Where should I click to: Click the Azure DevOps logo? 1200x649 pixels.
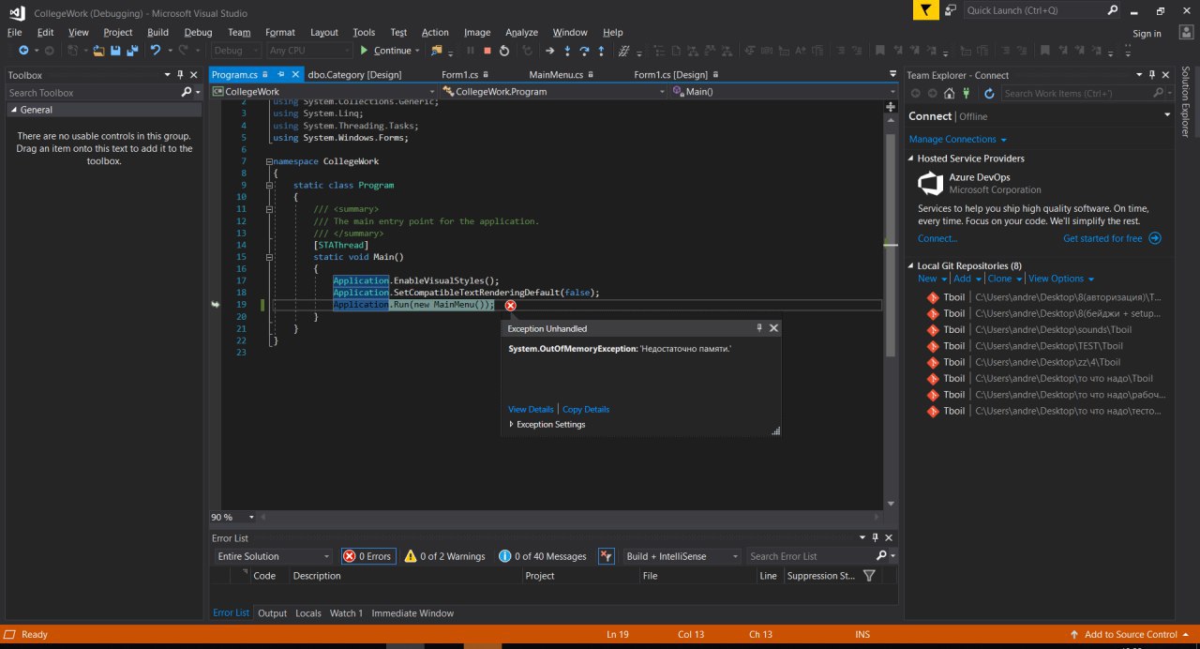click(x=929, y=183)
